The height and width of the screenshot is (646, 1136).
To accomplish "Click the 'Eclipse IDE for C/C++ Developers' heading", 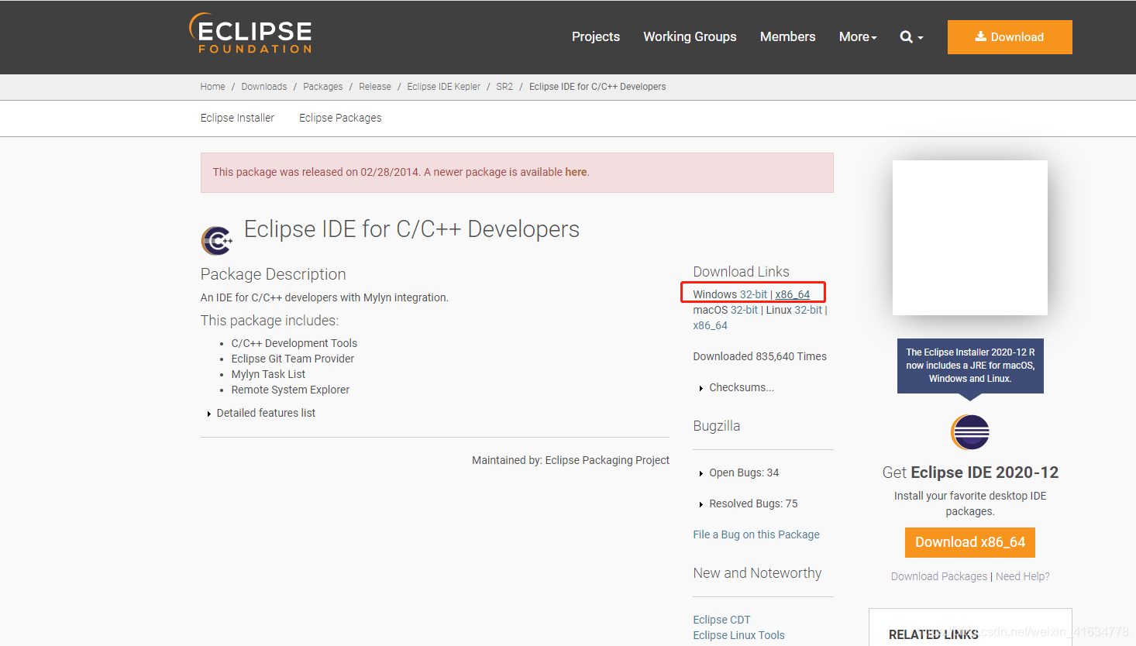I will coord(411,229).
